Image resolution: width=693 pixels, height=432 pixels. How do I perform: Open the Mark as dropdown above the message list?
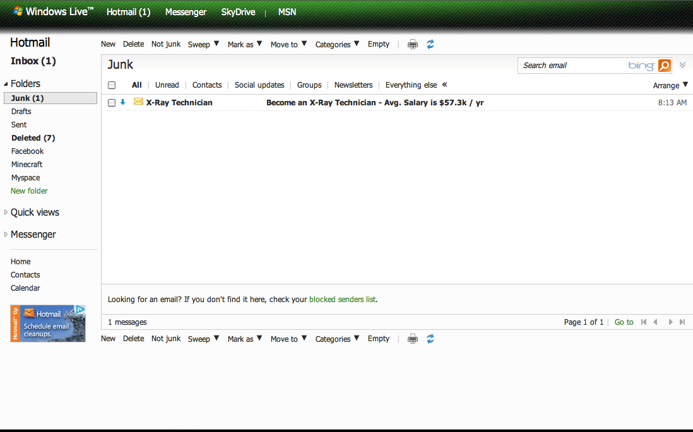[x=245, y=44]
